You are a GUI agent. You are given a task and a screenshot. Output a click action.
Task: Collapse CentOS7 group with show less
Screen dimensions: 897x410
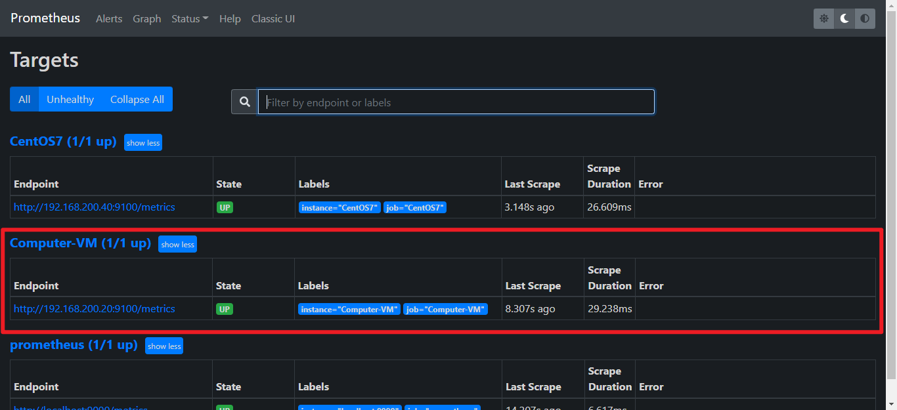click(143, 142)
